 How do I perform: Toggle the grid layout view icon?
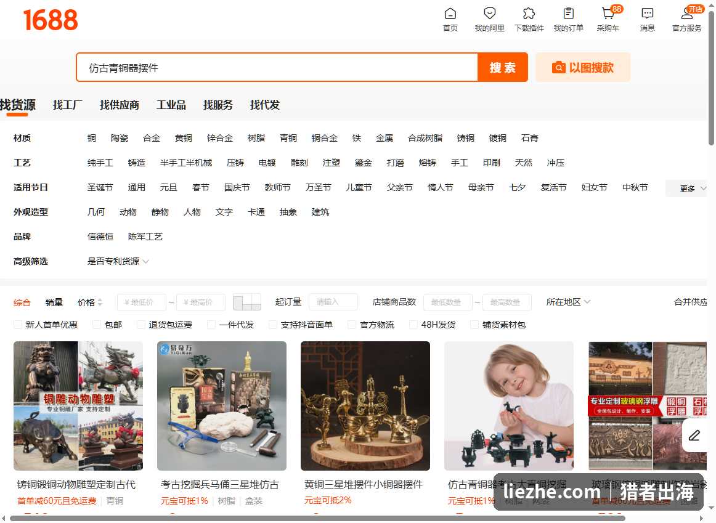click(x=247, y=302)
